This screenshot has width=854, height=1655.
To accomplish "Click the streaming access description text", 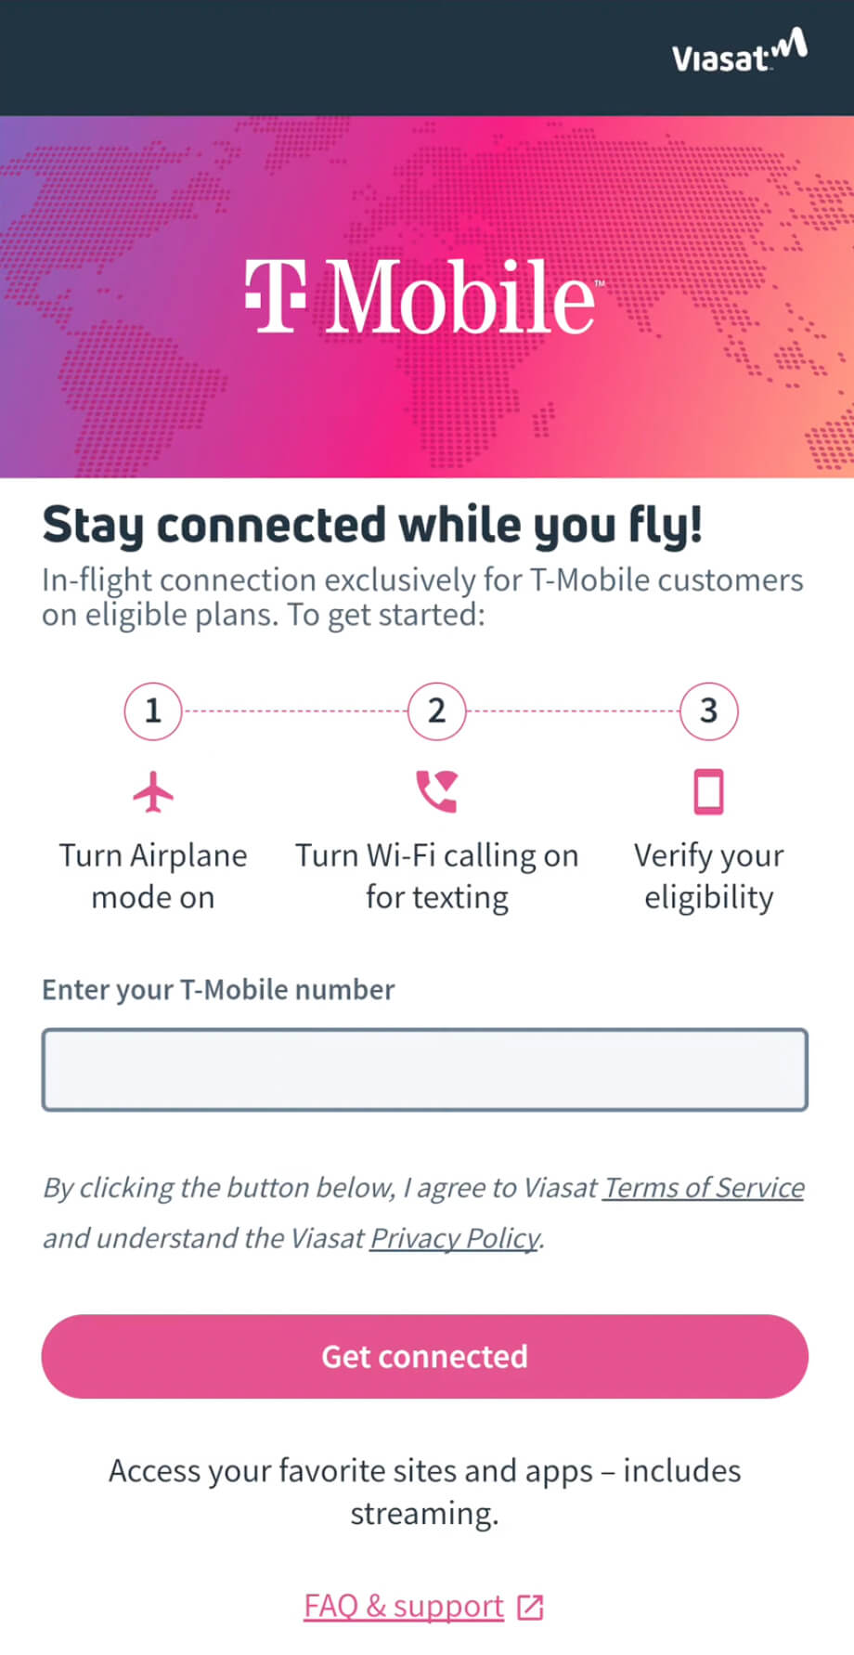I will (425, 1492).
